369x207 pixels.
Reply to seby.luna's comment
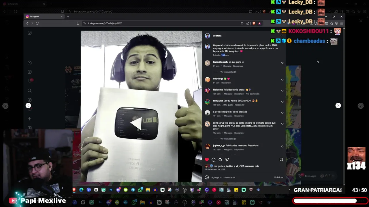click(x=240, y=105)
